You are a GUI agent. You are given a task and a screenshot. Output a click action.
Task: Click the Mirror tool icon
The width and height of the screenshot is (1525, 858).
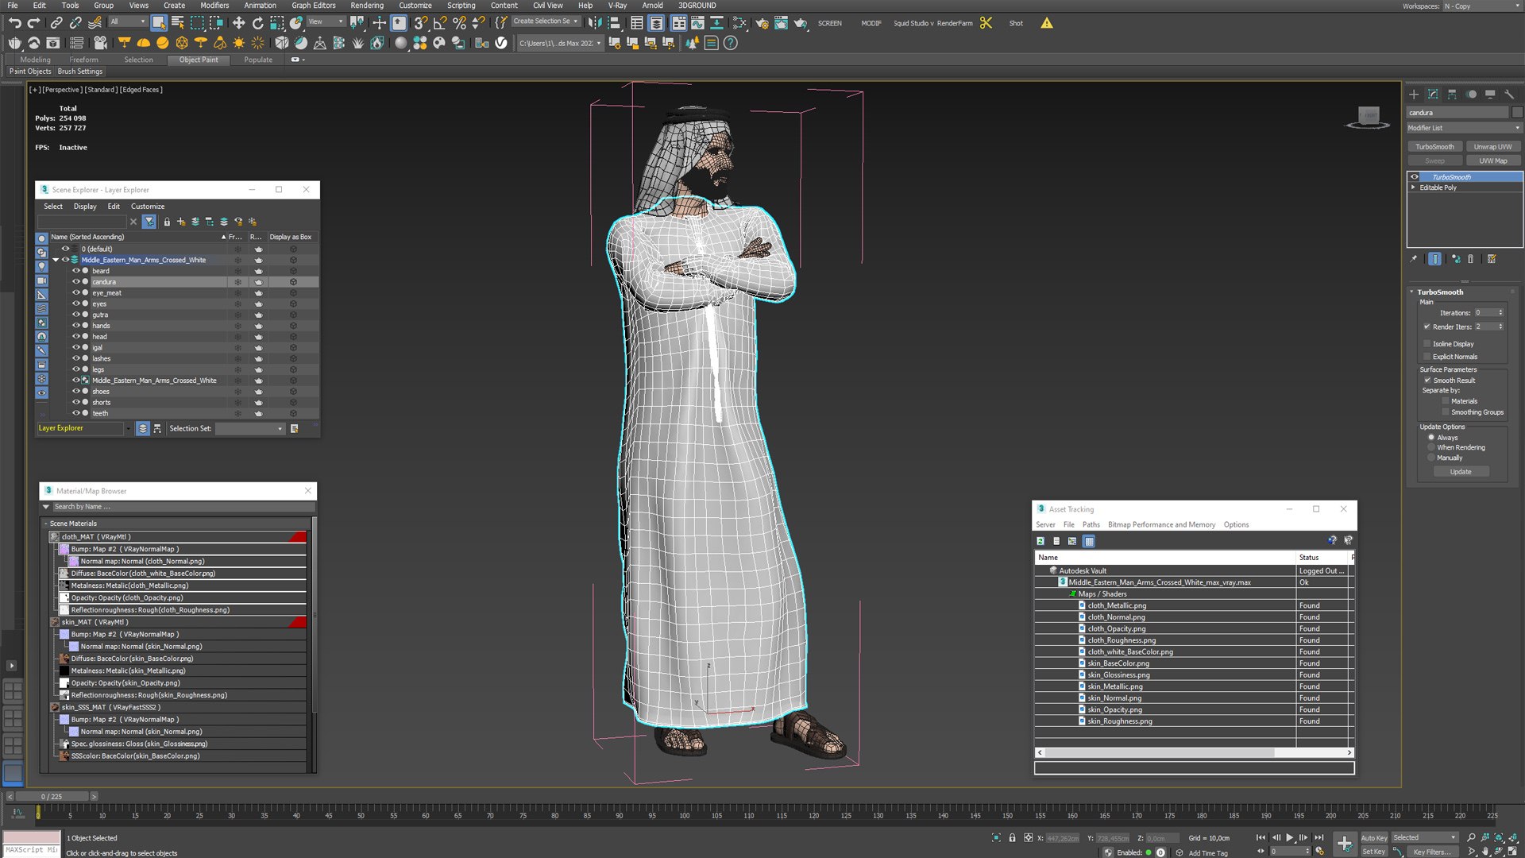click(595, 23)
